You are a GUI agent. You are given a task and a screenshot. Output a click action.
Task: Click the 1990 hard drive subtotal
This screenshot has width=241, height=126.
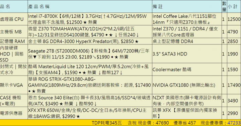(x=233, y=54)
